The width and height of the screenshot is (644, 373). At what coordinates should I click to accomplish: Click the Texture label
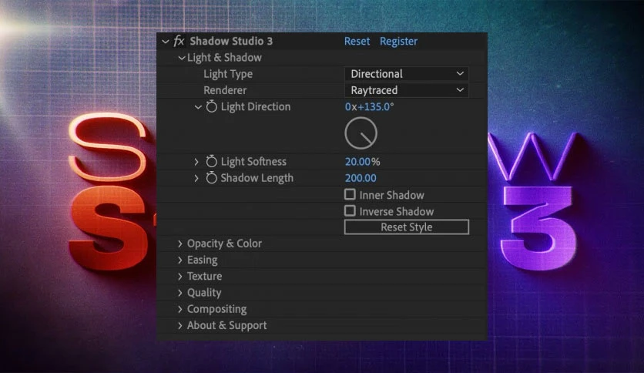tap(205, 277)
